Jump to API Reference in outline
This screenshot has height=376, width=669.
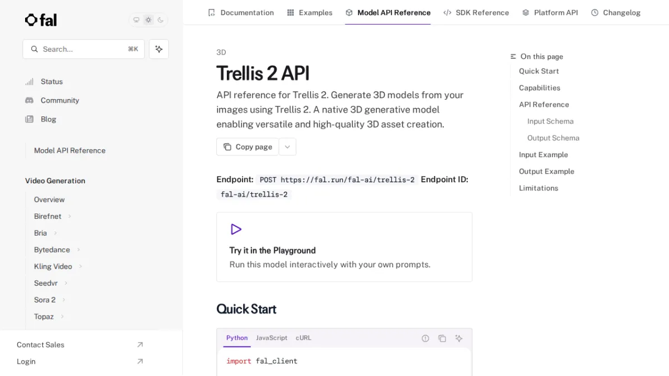(544, 105)
